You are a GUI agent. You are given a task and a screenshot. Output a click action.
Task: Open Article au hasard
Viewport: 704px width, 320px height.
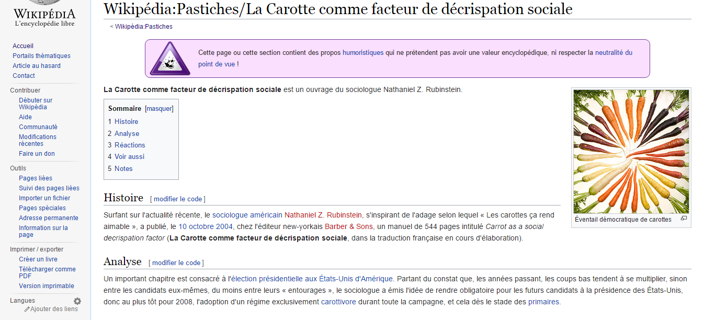(37, 66)
